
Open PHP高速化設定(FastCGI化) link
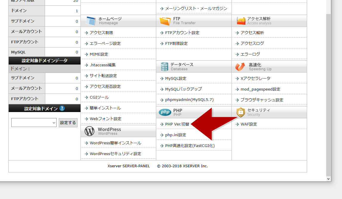(x=190, y=146)
